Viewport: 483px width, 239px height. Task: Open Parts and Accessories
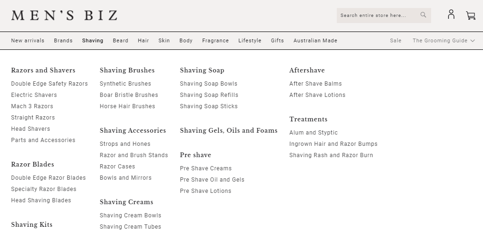(43, 140)
